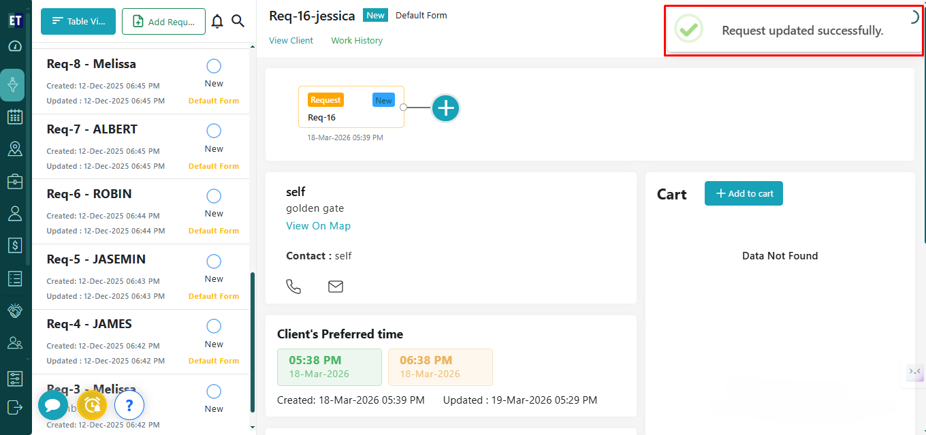This screenshot has width=926, height=435.
Task: Open the calendar icon in left sidebar
Action: pyautogui.click(x=15, y=117)
